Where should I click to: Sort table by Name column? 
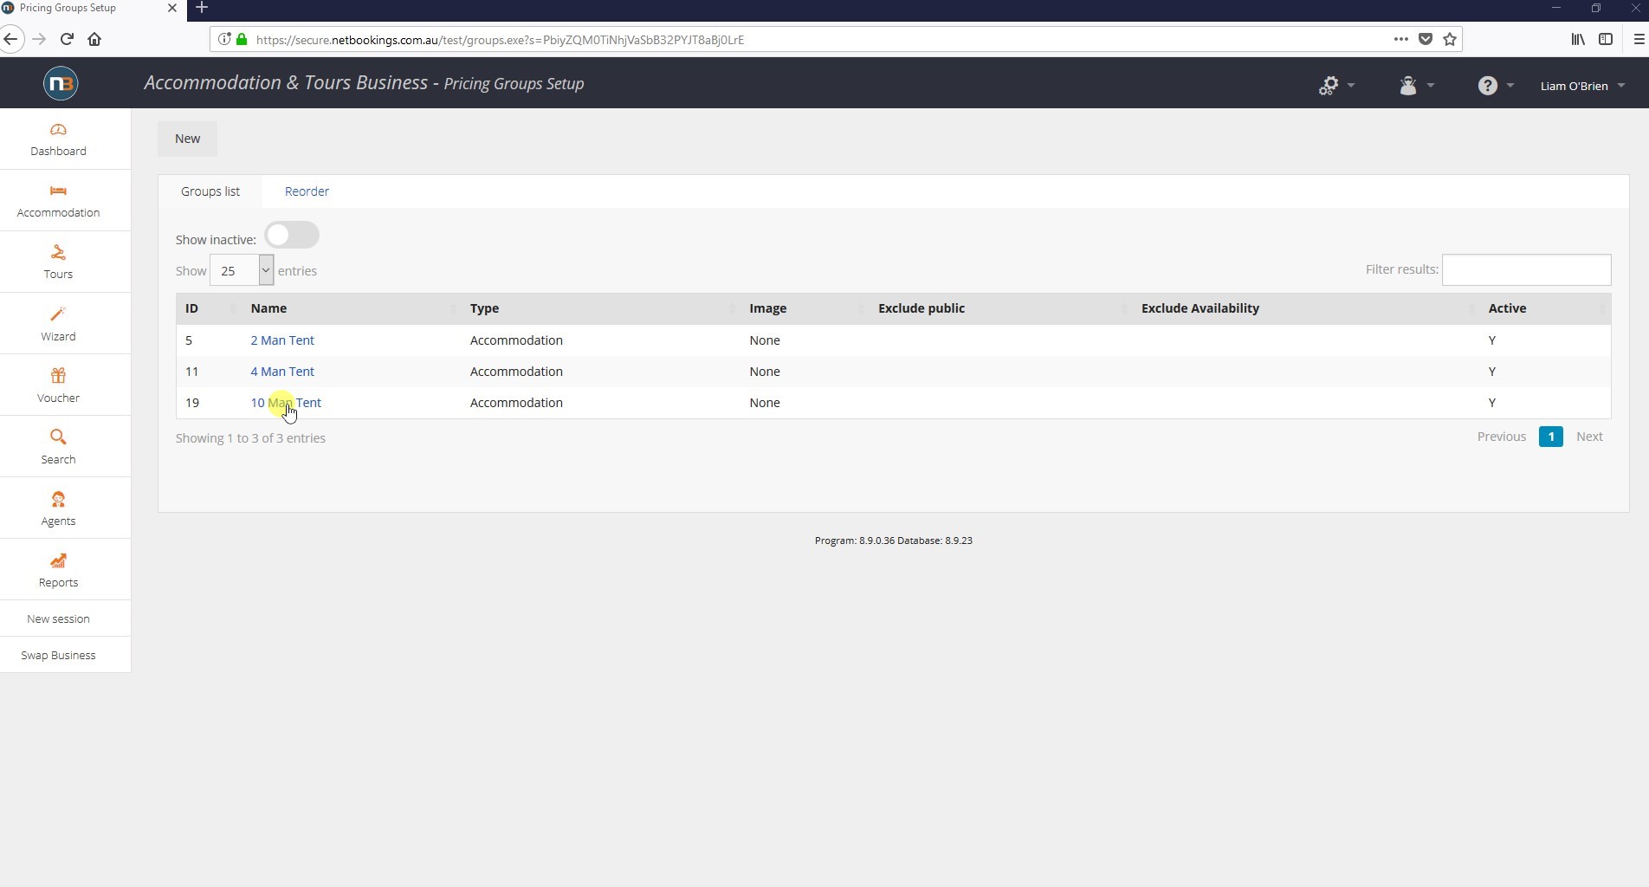pos(352,308)
